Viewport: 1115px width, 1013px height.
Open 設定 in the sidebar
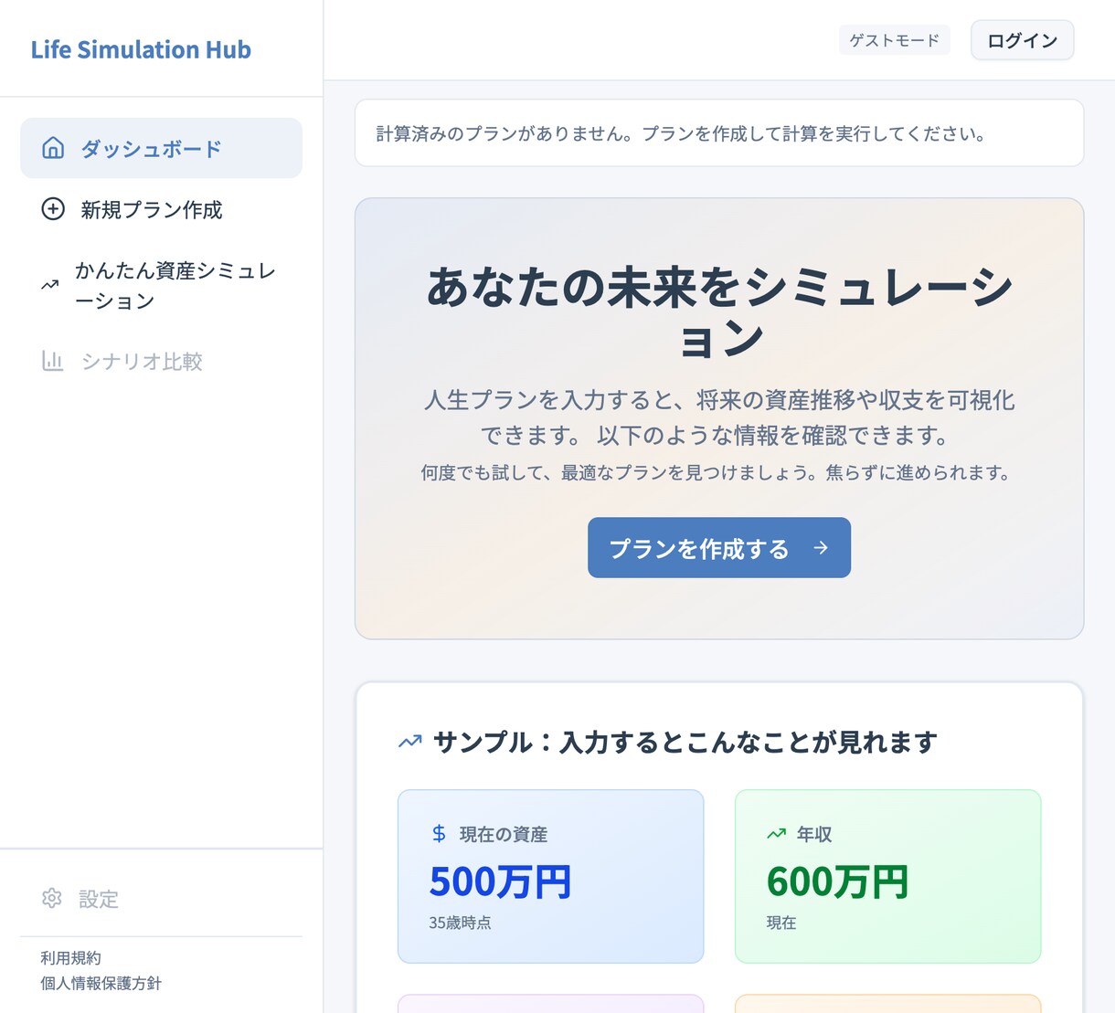[x=161, y=898]
